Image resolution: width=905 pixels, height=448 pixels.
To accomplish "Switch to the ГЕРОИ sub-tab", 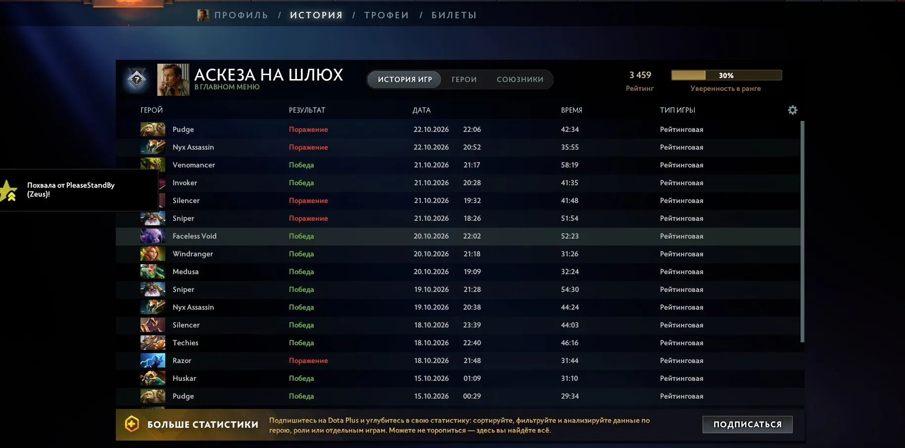I will coord(464,80).
